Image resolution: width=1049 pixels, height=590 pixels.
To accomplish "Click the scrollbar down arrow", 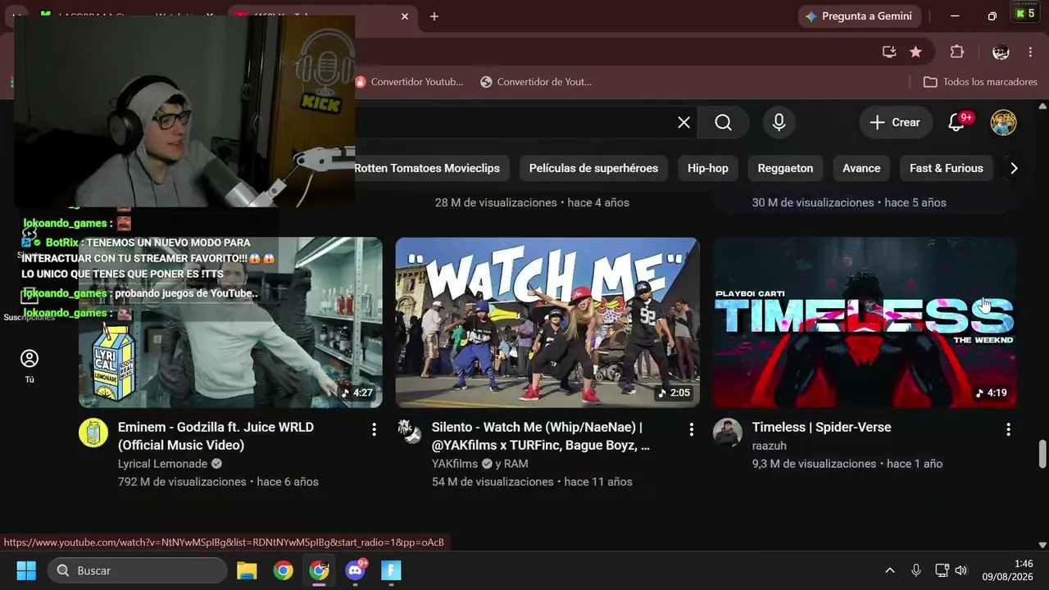I will point(1042,544).
